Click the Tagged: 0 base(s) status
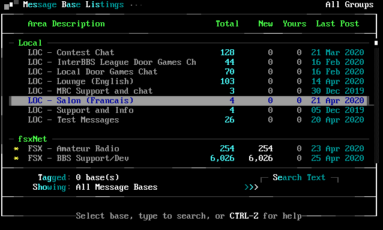The height and width of the screenshot is (230, 383). coord(78,177)
